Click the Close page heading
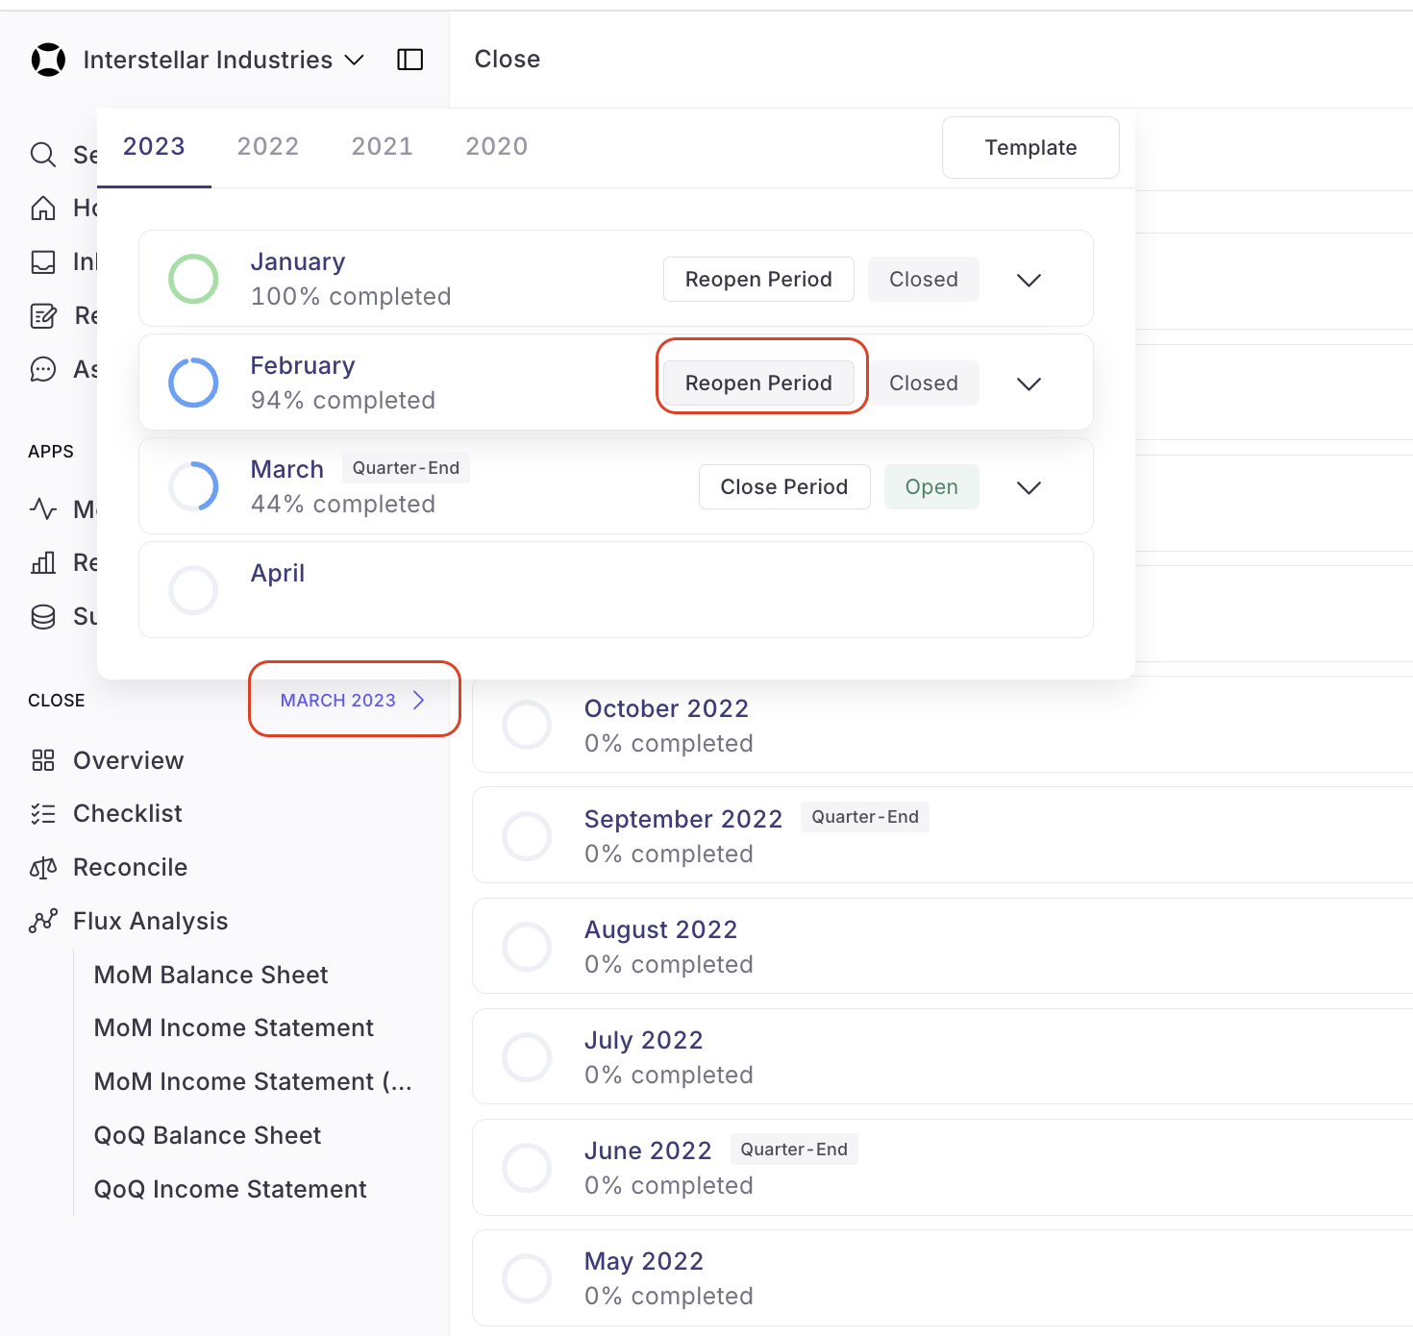Viewport: 1413px width, 1336px height. pyautogui.click(x=508, y=59)
